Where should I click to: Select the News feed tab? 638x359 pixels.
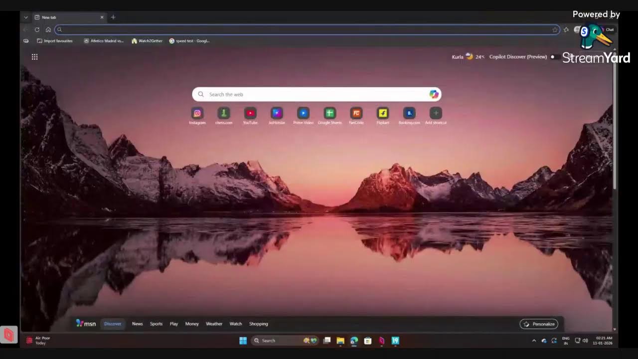point(137,324)
